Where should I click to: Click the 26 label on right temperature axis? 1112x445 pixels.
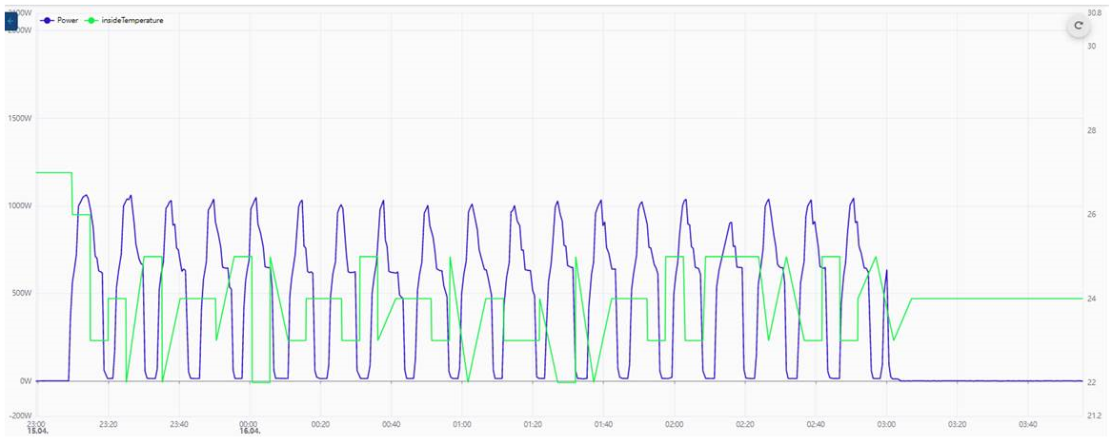1093,214
